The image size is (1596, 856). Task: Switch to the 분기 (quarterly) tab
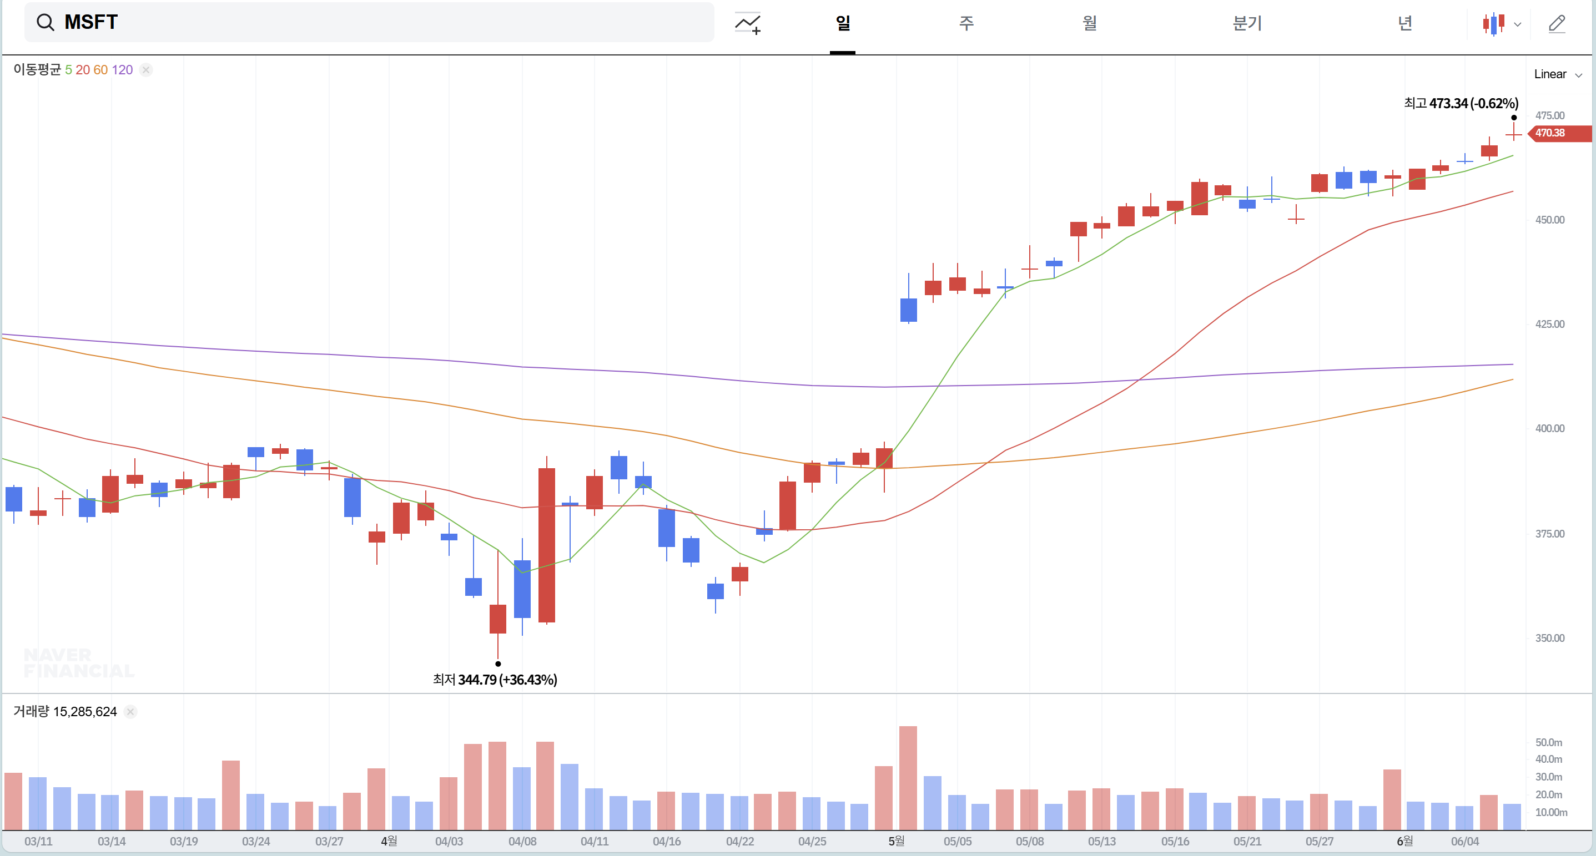click(1247, 23)
